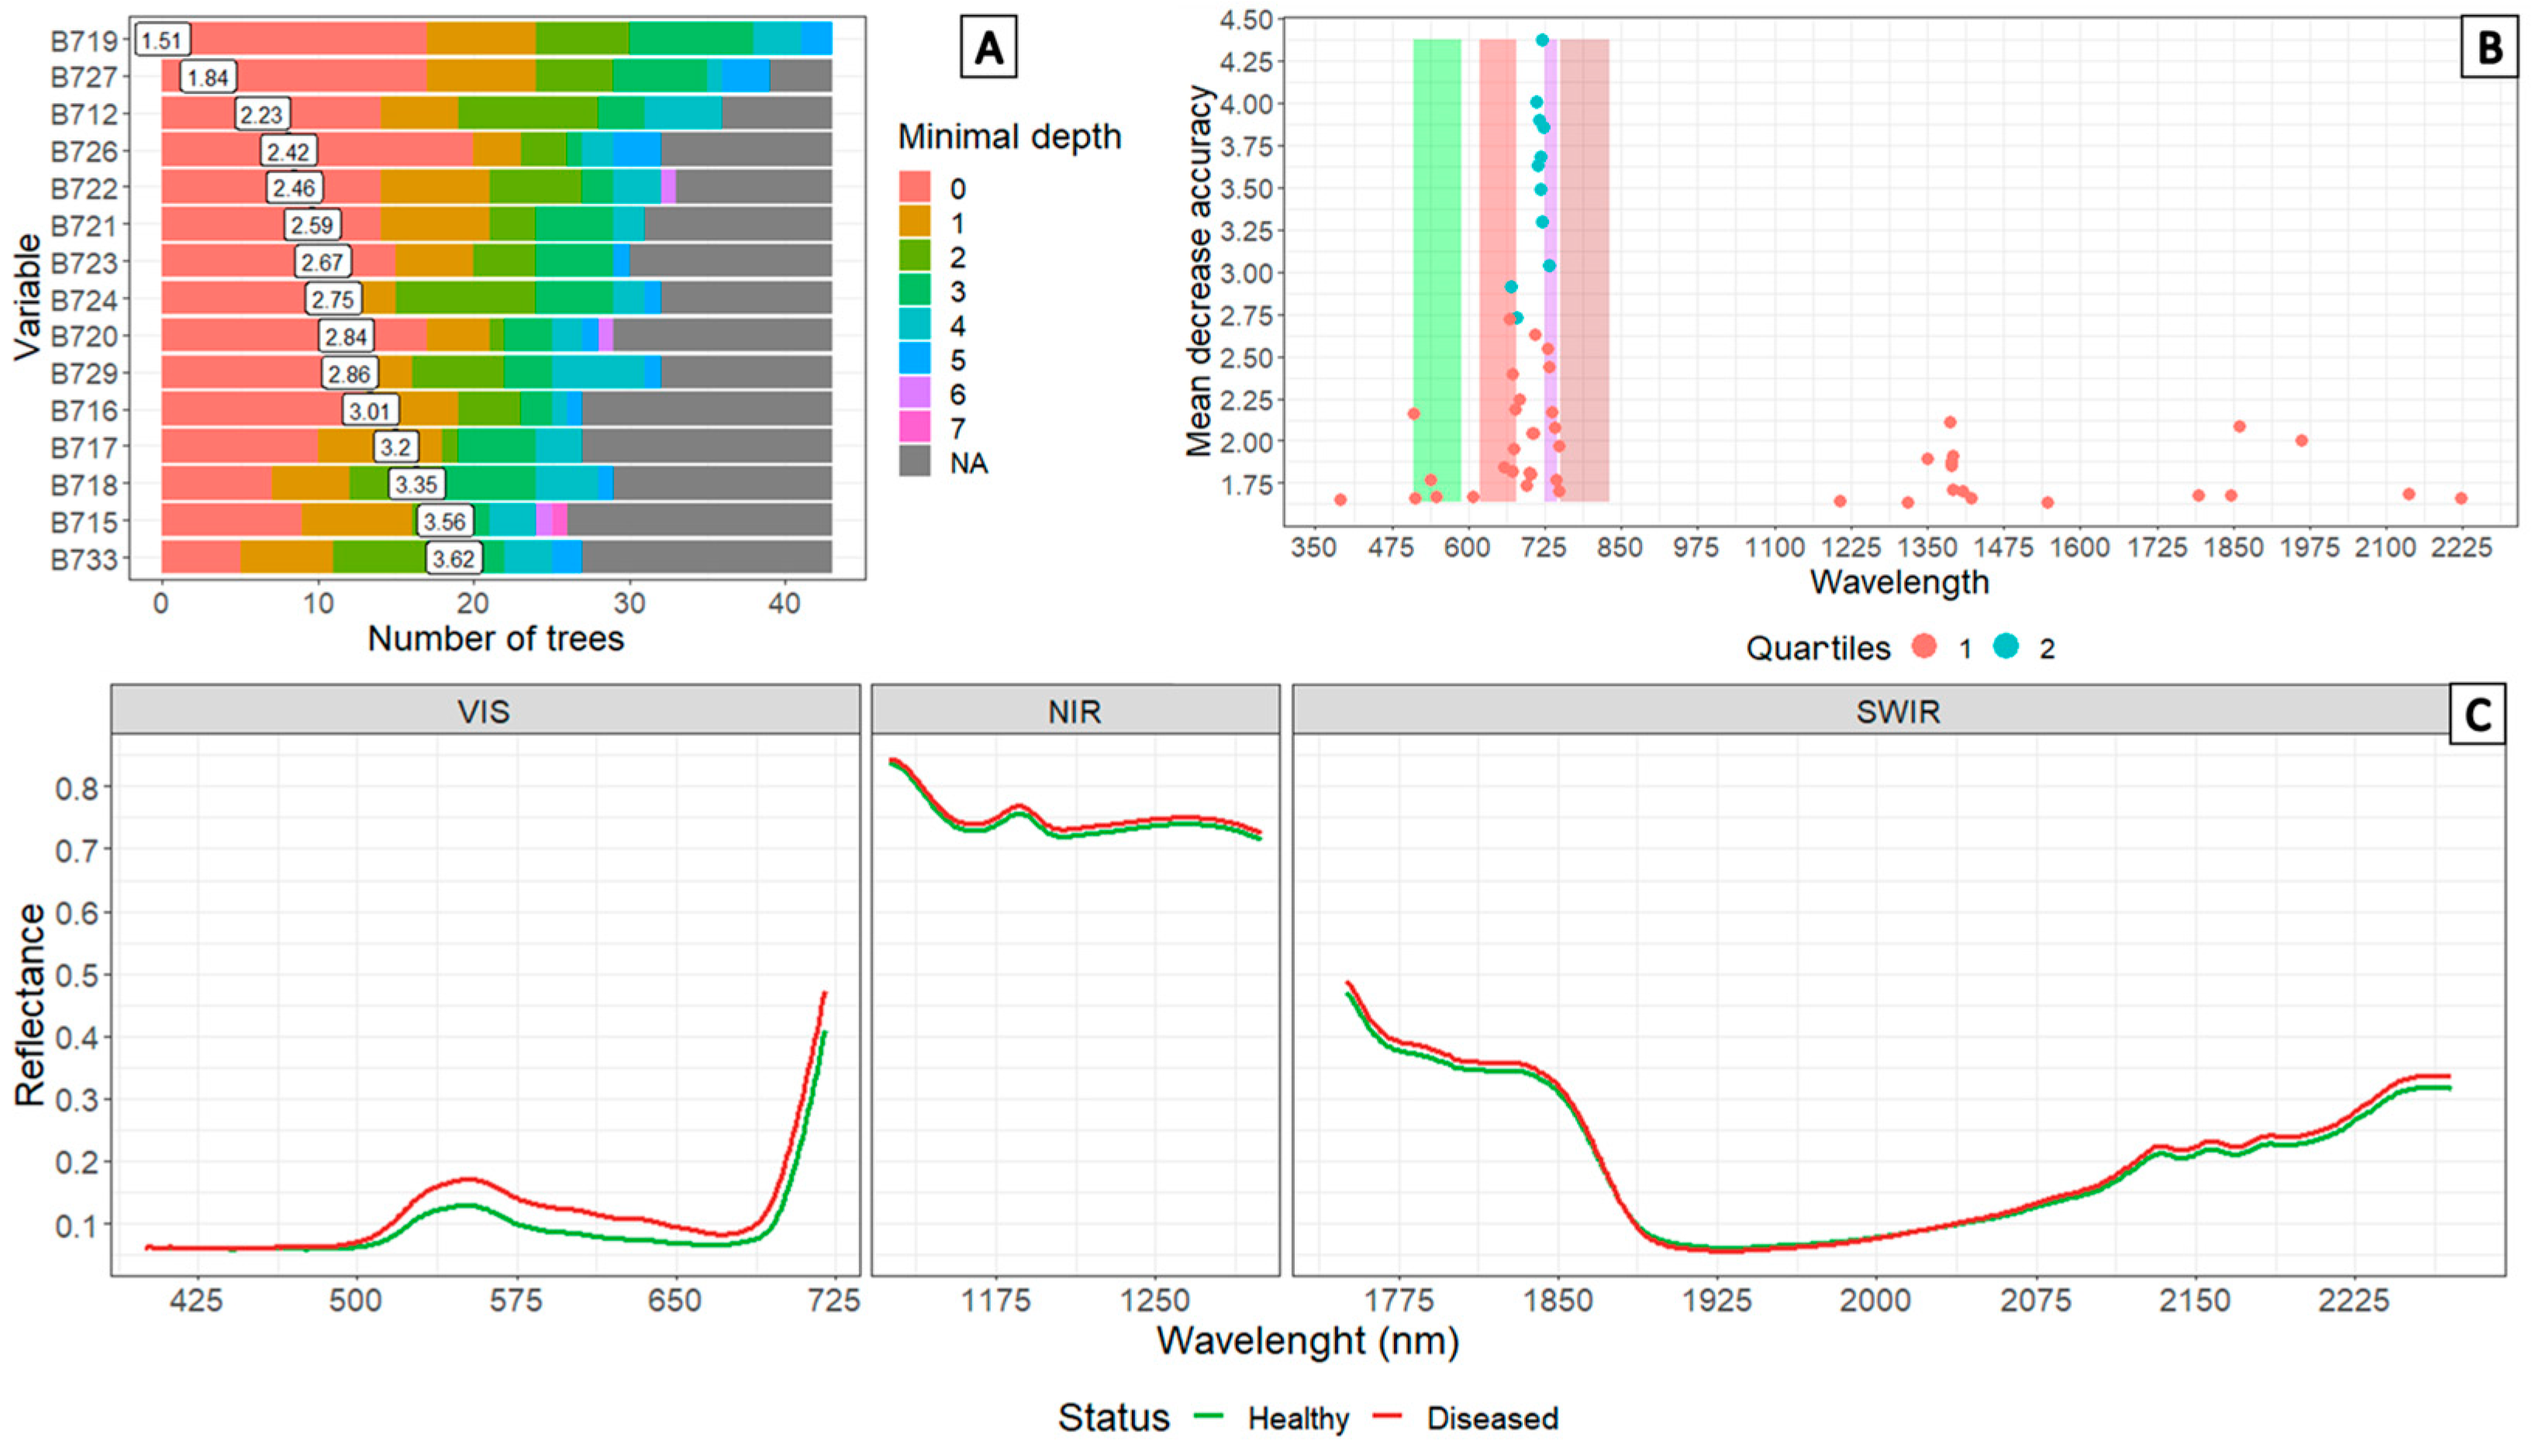The height and width of the screenshot is (1456, 2539).
Task: Click the 3.62 label on B733 bar
Action: pyautogui.click(x=454, y=558)
